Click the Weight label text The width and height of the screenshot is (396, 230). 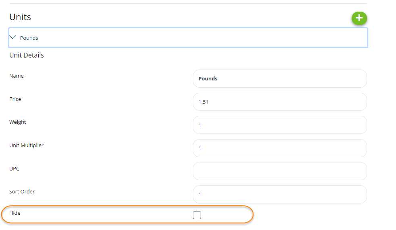pyautogui.click(x=18, y=122)
